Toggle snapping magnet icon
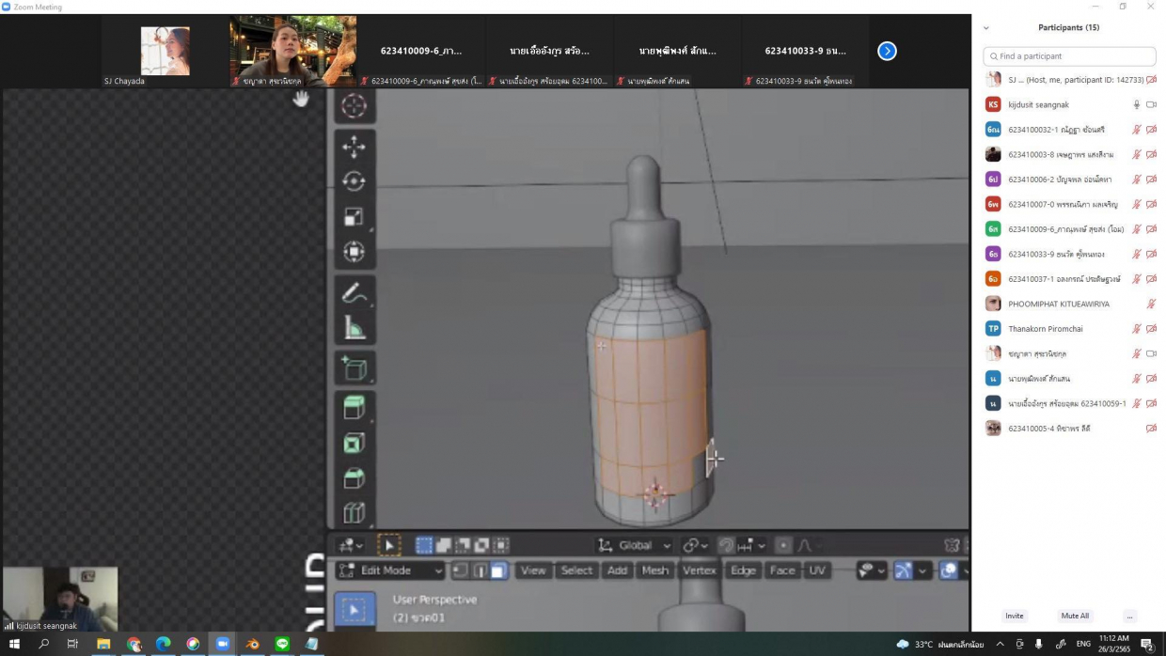 [726, 545]
